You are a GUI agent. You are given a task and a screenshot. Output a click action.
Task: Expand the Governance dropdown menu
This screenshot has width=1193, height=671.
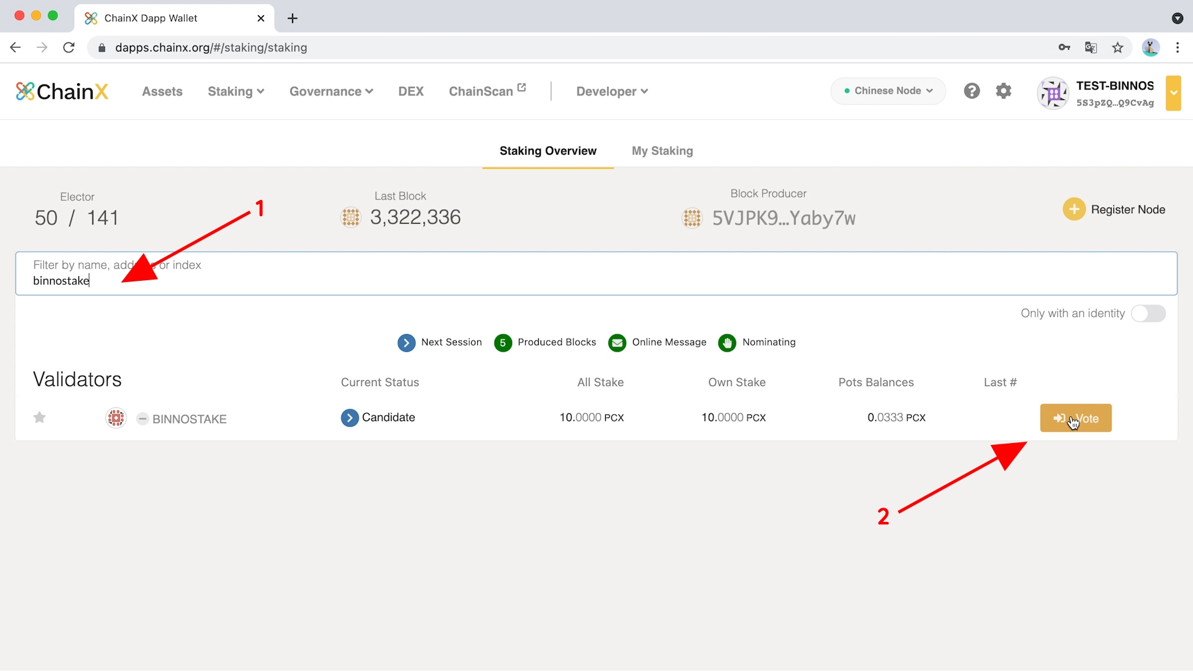(331, 91)
